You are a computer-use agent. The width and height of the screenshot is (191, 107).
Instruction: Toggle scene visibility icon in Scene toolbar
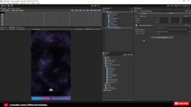[x=92, y=10]
